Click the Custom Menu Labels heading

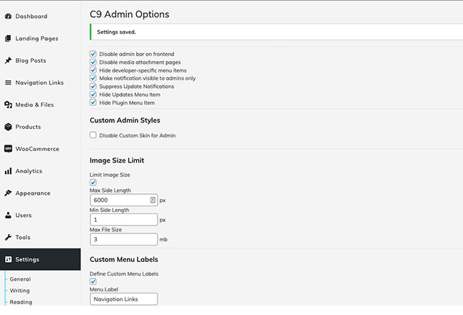(124, 259)
